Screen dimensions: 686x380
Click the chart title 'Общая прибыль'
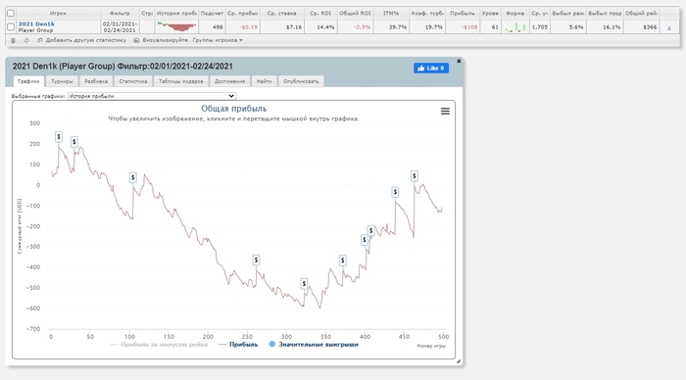(x=233, y=109)
